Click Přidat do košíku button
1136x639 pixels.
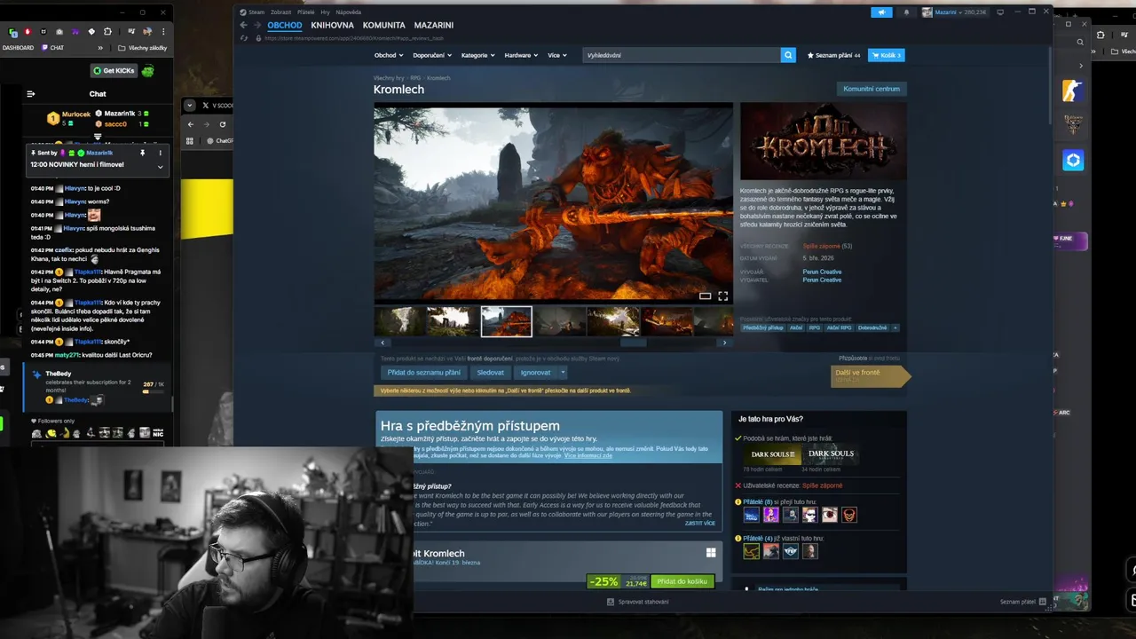[x=682, y=581]
